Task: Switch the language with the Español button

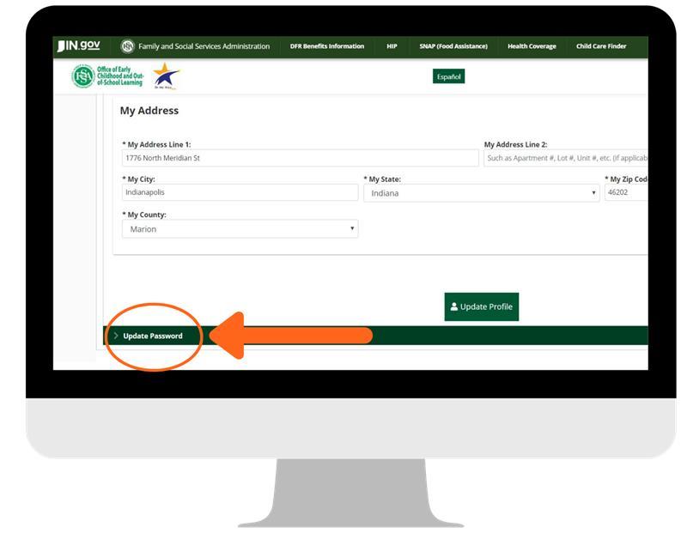Action: pyautogui.click(x=449, y=76)
